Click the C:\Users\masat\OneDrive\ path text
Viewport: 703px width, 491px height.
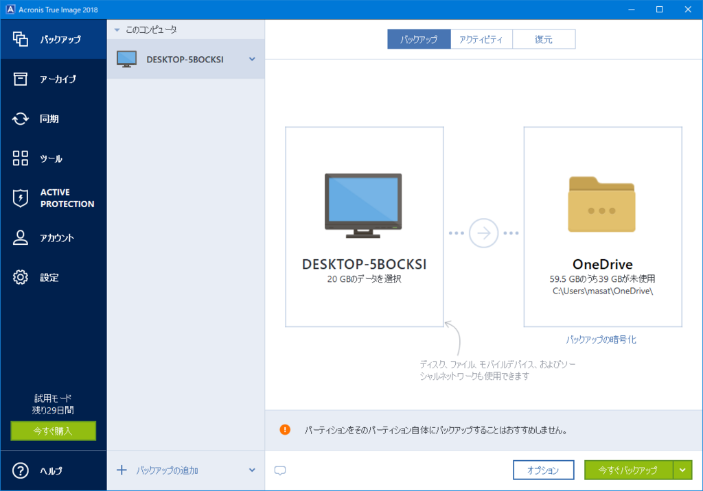(x=603, y=291)
